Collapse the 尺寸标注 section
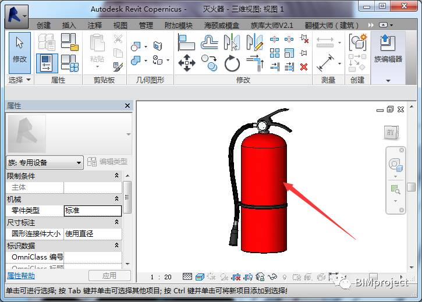 (x=116, y=222)
